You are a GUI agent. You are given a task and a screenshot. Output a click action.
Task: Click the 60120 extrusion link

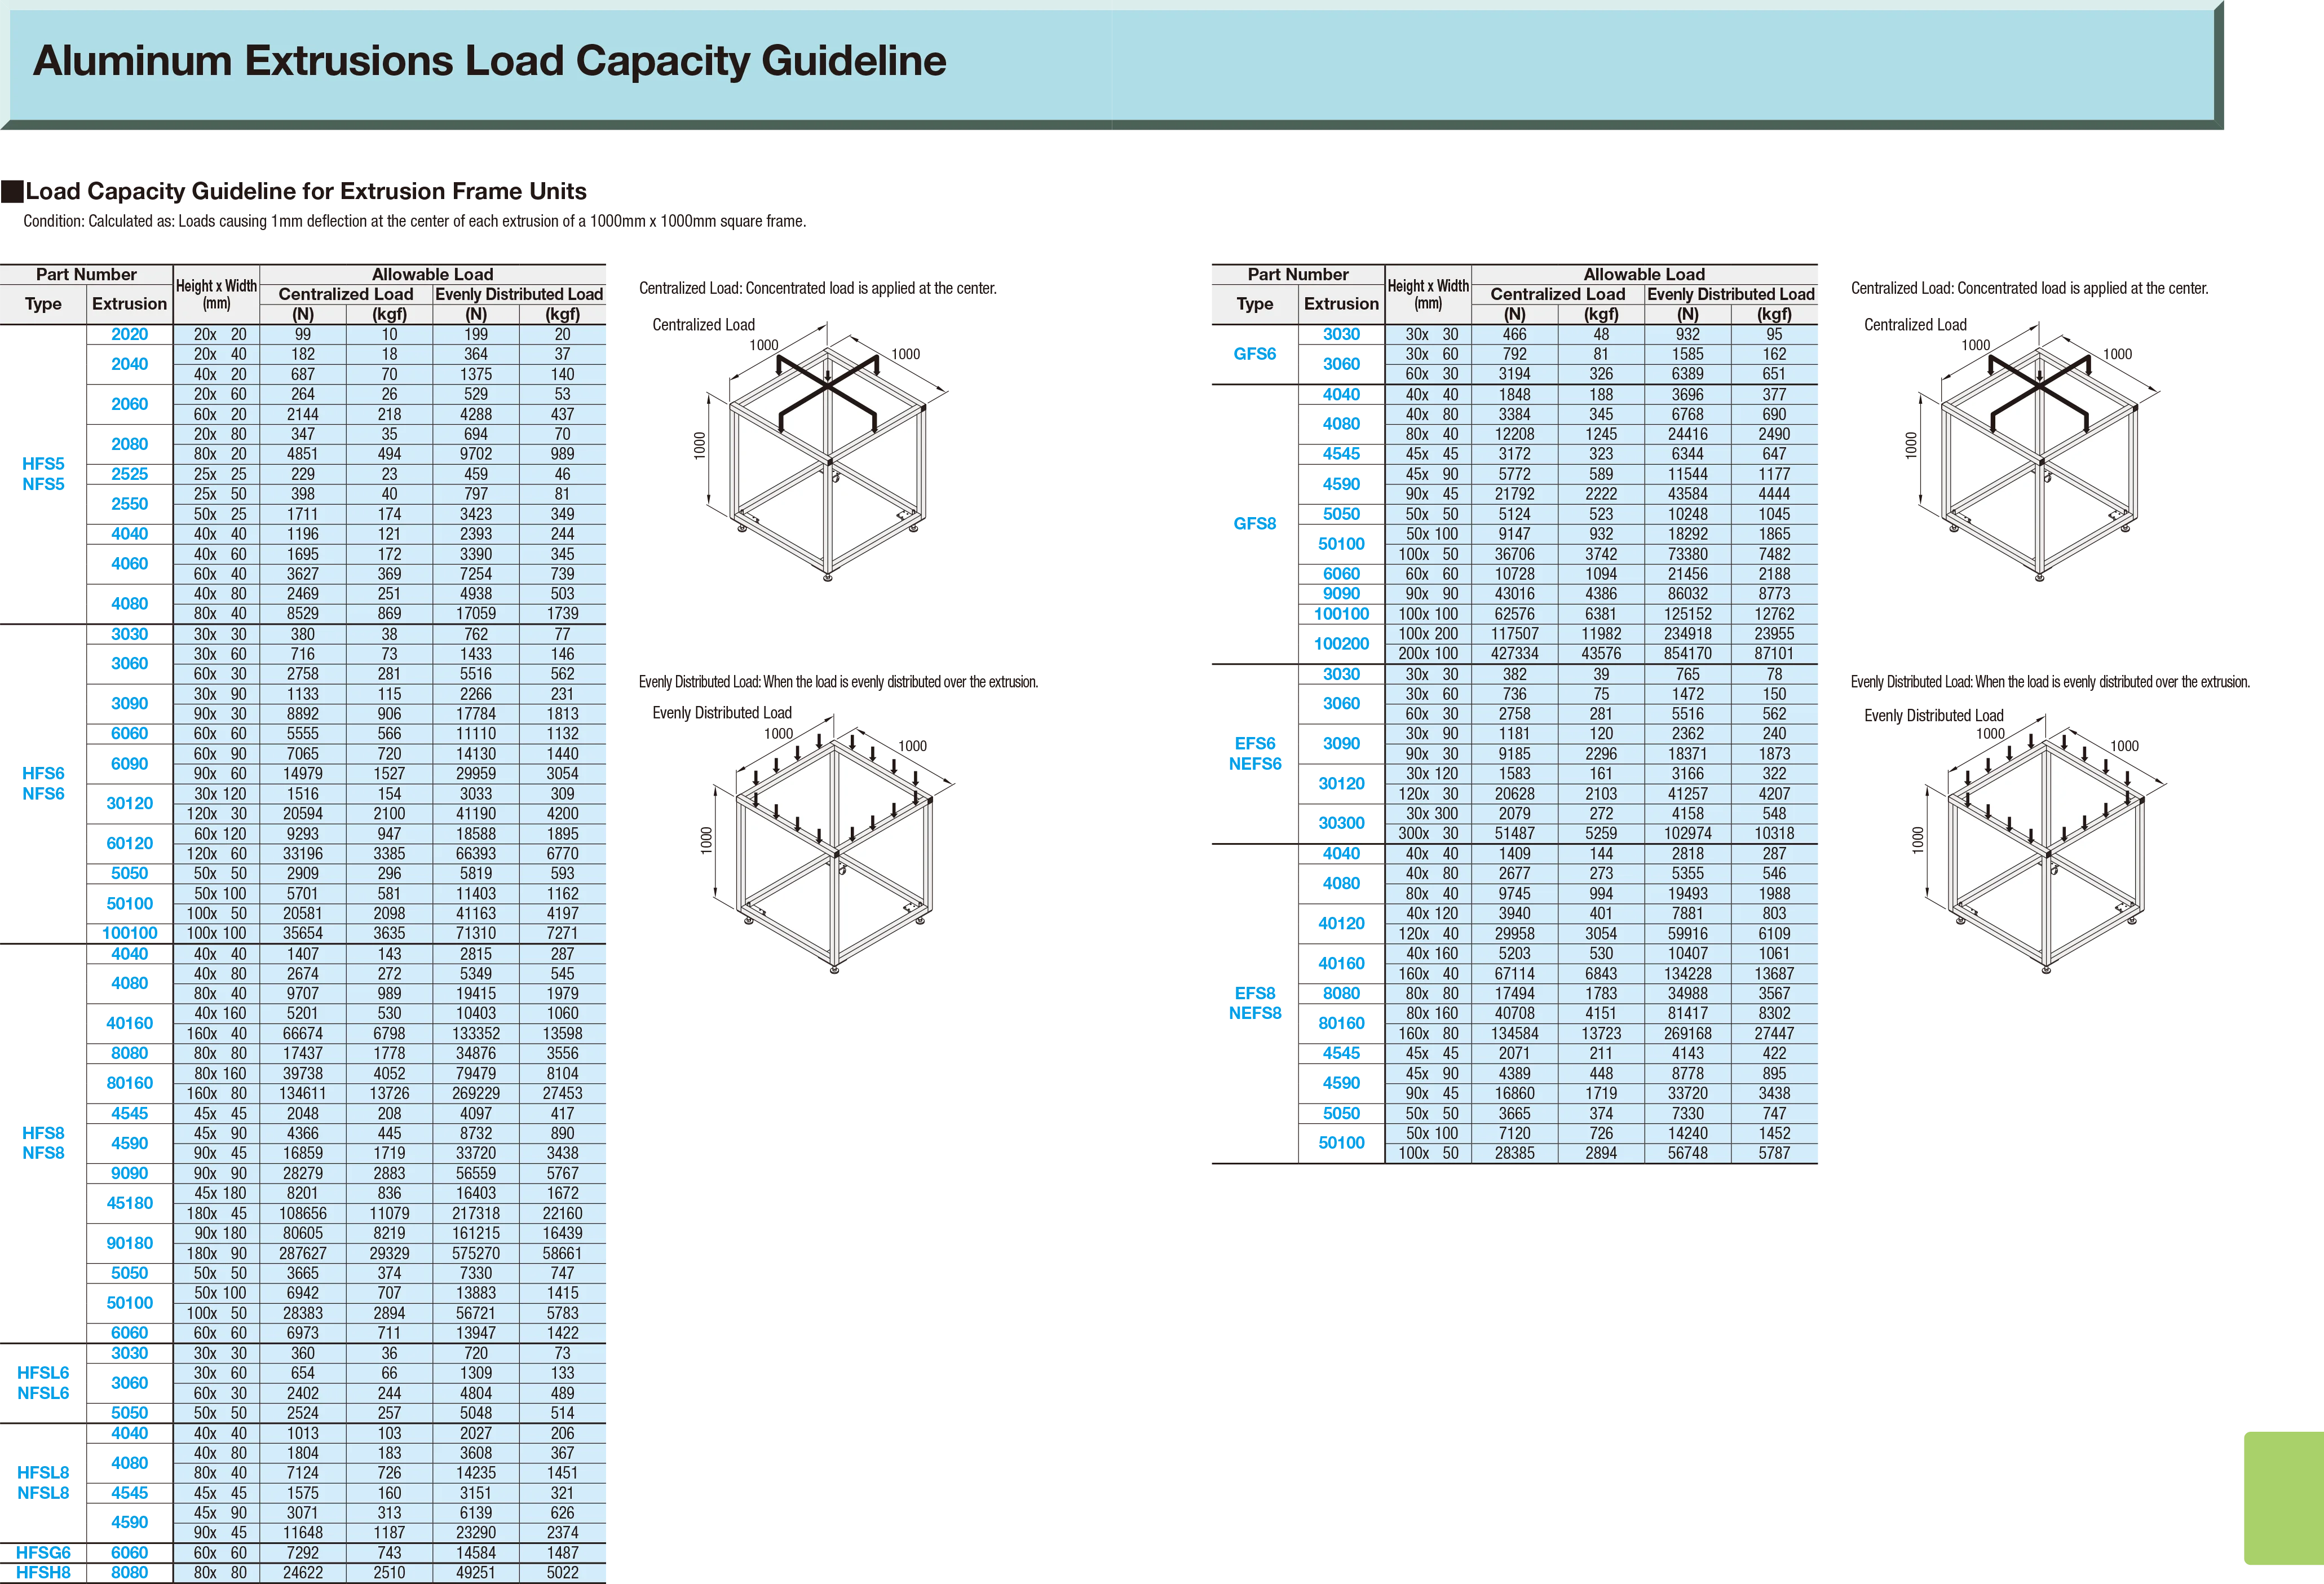click(x=129, y=843)
